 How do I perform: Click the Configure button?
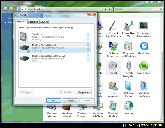(x=26, y=92)
